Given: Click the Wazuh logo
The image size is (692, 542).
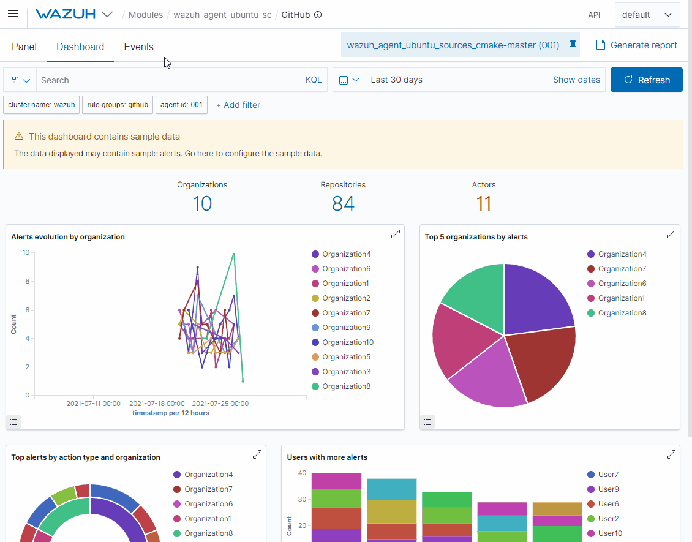Looking at the screenshot, I should (66, 14).
